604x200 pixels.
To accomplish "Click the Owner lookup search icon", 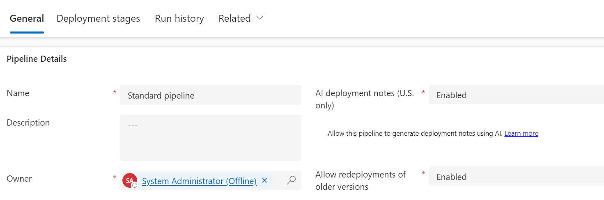I will 291,180.
